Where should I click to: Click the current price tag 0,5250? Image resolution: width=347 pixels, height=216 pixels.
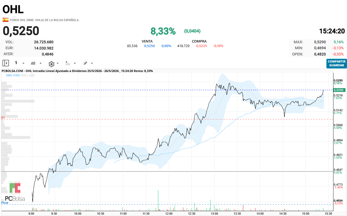(x=339, y=90)
